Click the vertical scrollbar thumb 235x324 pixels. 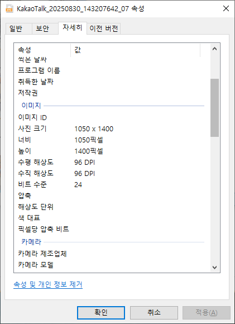click(x=214, y=108)
